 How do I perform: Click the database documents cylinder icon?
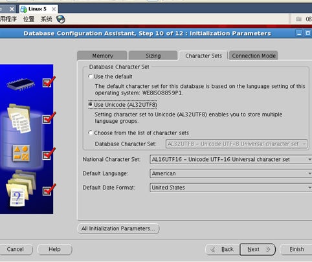[19, 118]
